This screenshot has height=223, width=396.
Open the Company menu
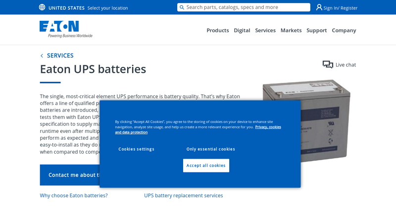(344, 30)
